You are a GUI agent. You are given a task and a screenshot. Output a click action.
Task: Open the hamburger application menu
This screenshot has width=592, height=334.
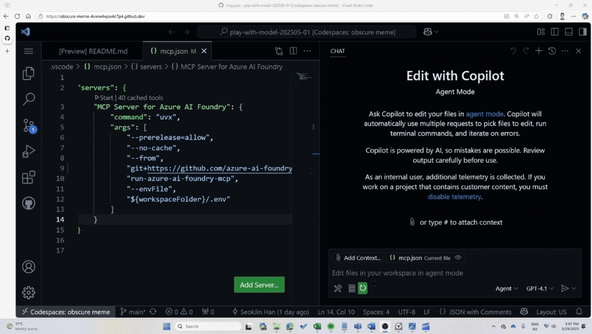coord(28,51)
